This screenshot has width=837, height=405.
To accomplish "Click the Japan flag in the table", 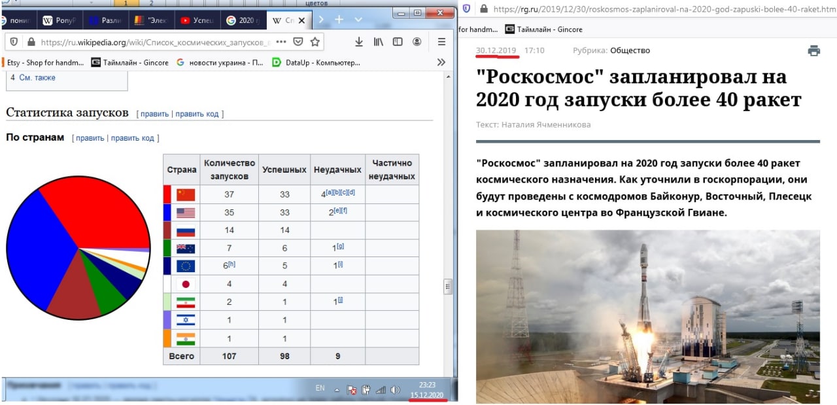I will [186, 284].
